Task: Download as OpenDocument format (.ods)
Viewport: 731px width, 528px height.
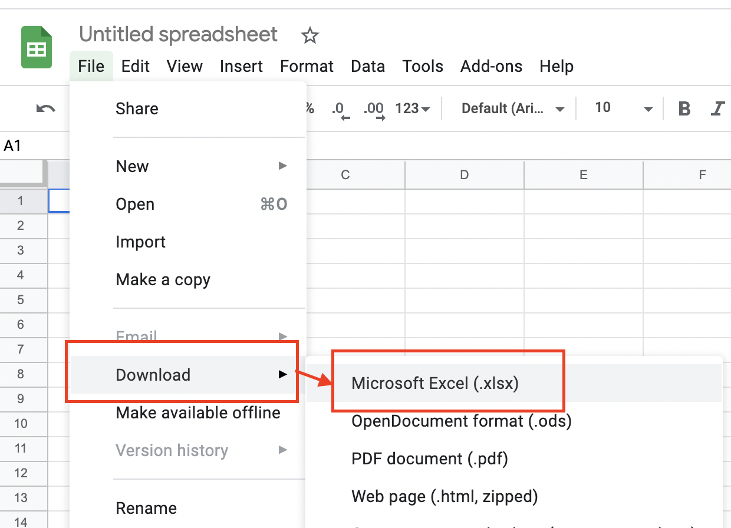Action: tap(514, 421)
